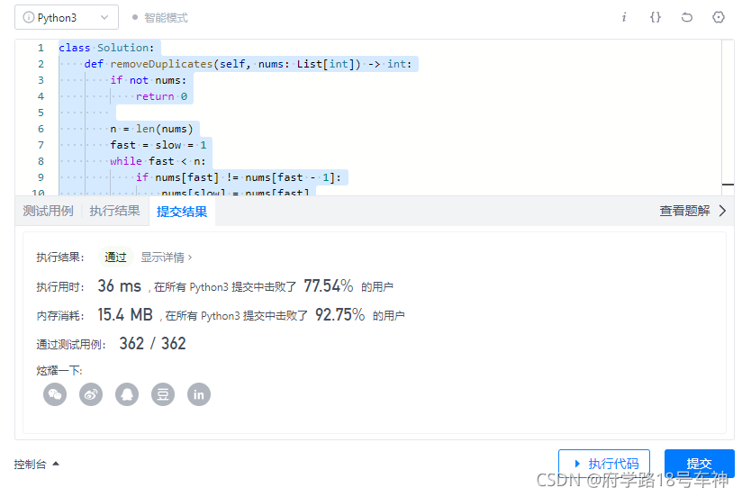The image size is (742, 497).
Task: Click the 'while fast < n:' line
Action: (x=158, y=161)
